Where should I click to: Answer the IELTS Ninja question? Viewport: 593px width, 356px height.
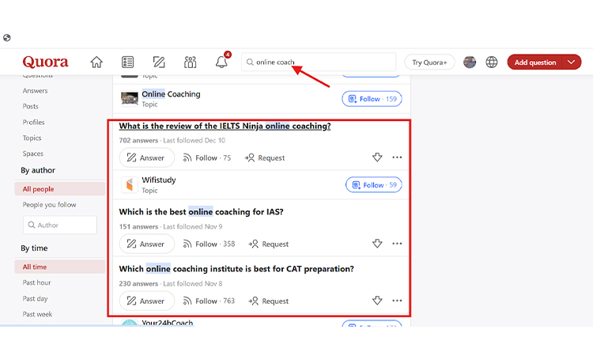click(x=147, y=157)
